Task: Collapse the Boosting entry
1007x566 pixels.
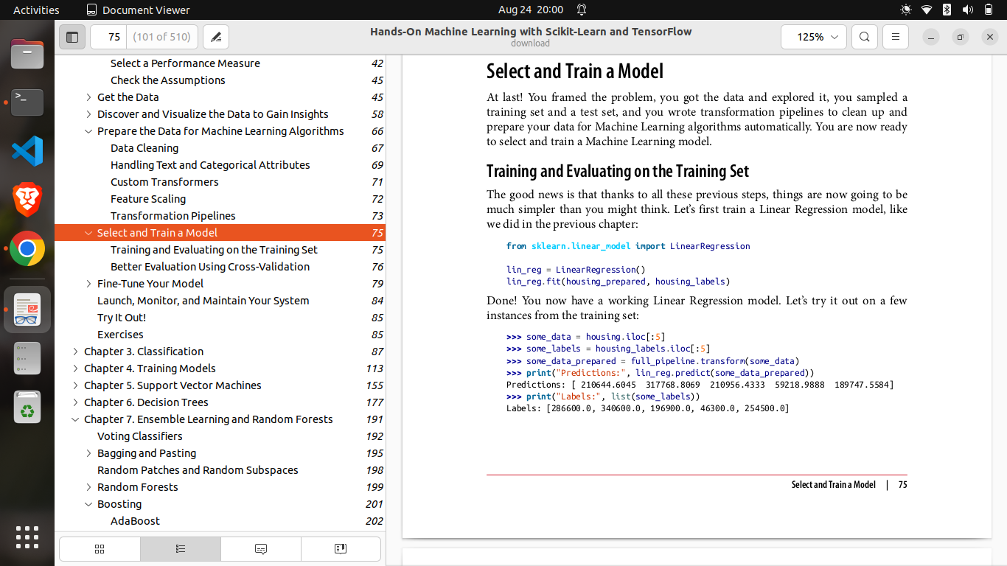Action: pos(88,504)
